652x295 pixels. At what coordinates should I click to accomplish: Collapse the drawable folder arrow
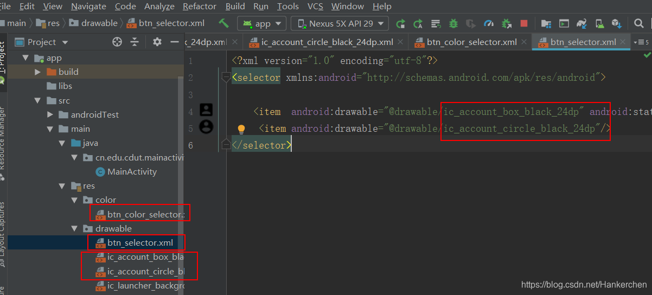[75, 228]
